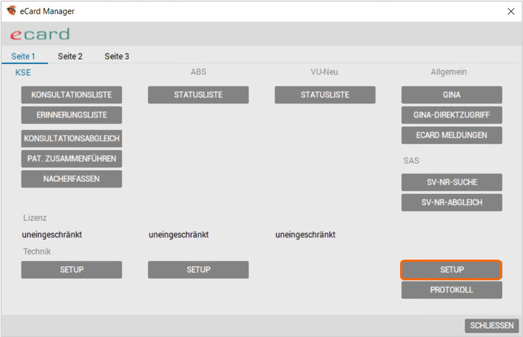This screenshot has height=337, width=523.
Task: Click the Allgemein column heading
Action: (x=449, y=72)
